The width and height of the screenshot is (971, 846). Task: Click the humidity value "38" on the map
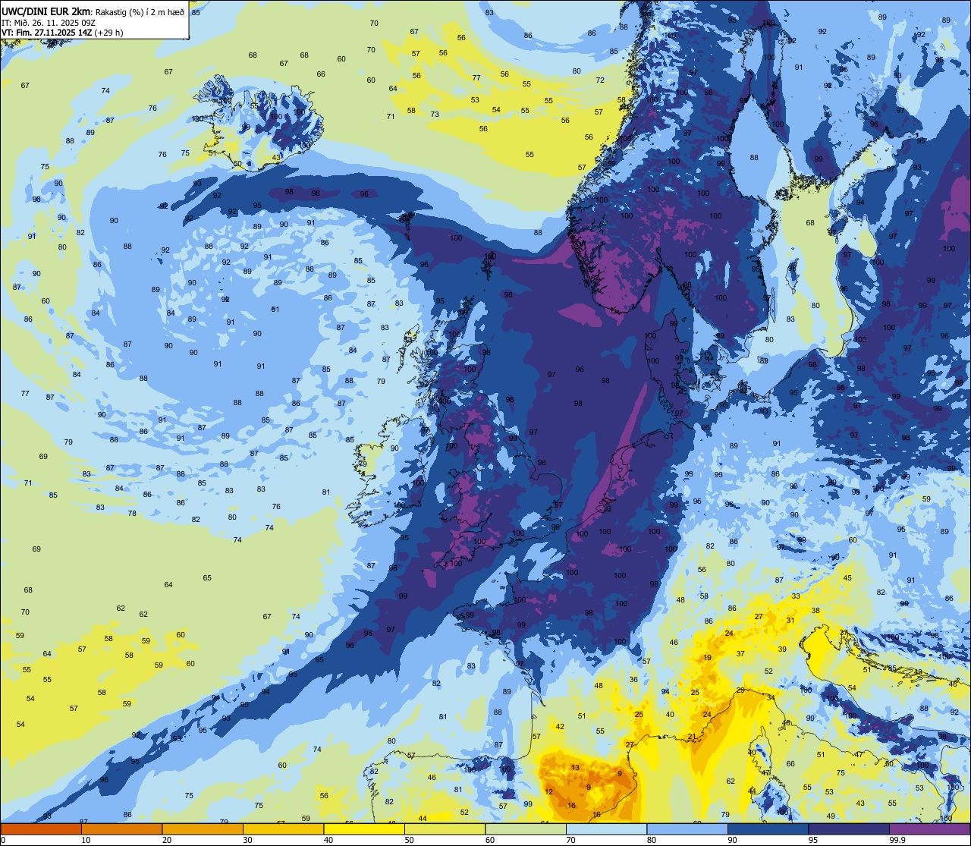coord(815,611)
